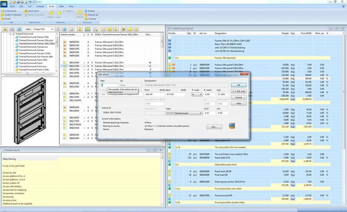Click the Basic price field showing 474.00
The width and height of the screenshot is (347, 212).
click(x=176, y=94)
